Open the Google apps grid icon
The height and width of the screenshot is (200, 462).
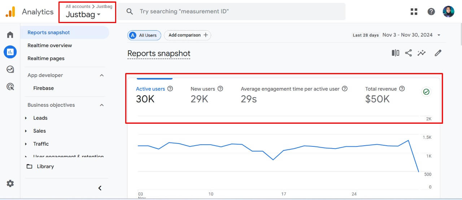click(414, 12)
